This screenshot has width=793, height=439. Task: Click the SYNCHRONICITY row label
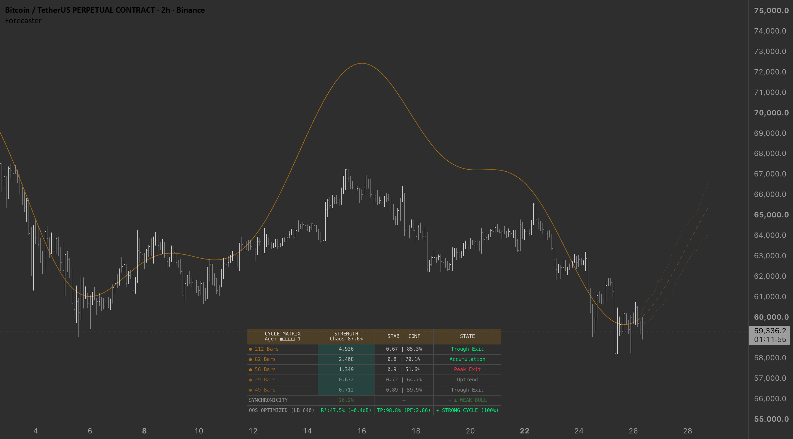point(268,400)
